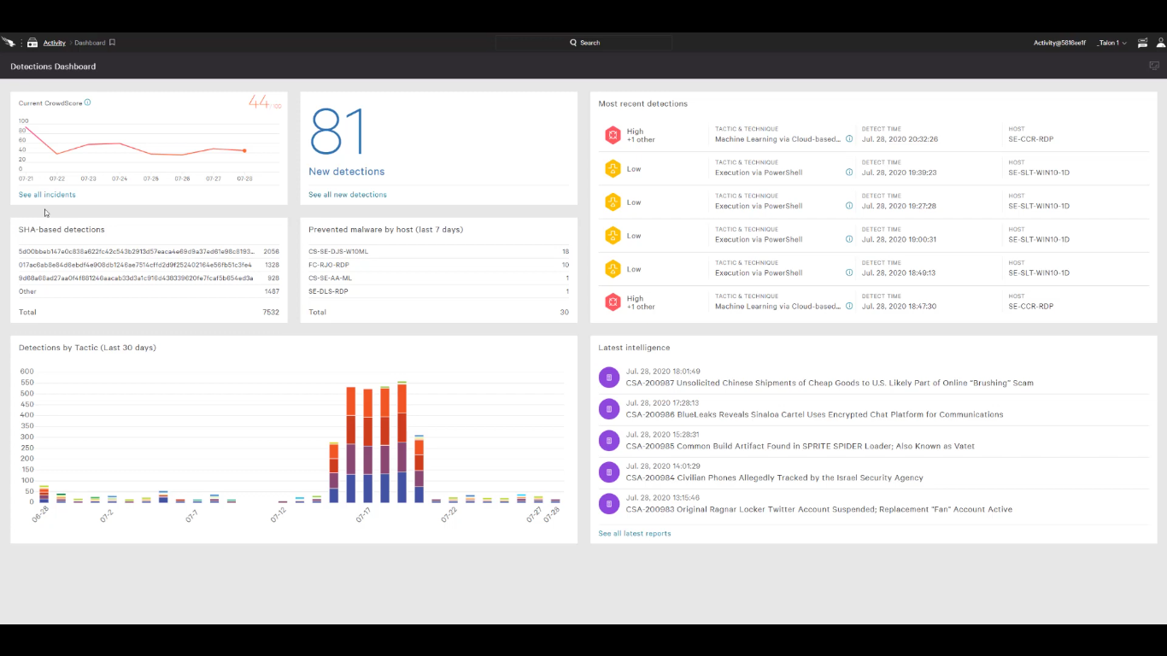This screenshot has width=1167, height=656.
Task: Select Dashboard in the breadcrumb
Action: pyautogui.click(x=90, y=43)
